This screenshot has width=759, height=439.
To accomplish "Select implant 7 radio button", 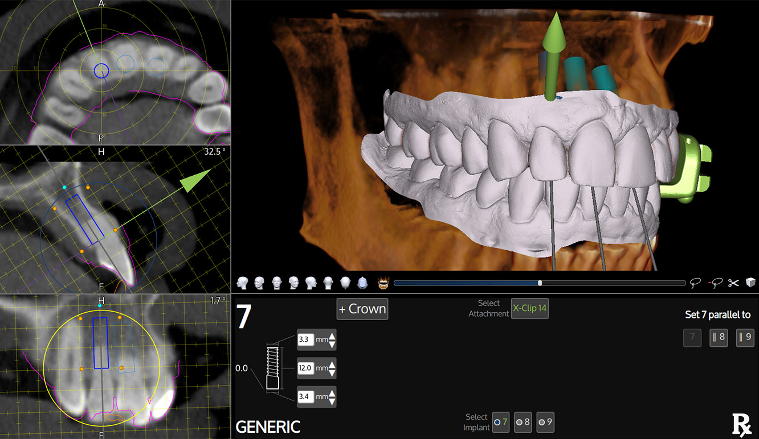I will pos(501,422).
